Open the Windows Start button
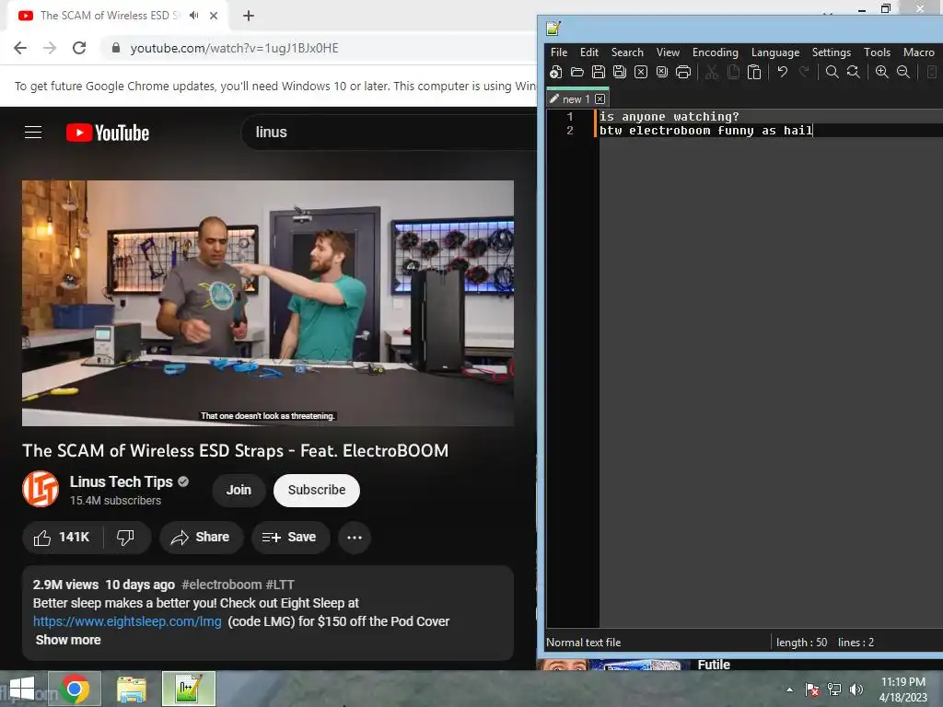Viewport: 943px width, 707px height. click(x=22, y=689)
